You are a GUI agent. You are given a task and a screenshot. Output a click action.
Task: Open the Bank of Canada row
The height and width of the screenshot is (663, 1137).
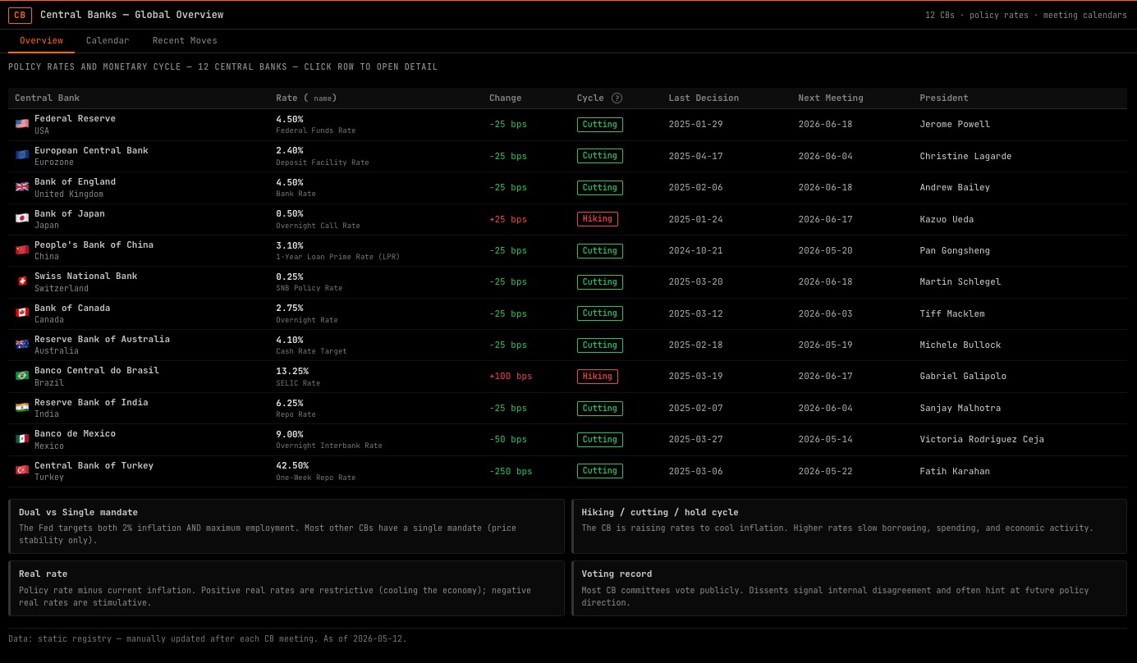click(x=567, y=313)
